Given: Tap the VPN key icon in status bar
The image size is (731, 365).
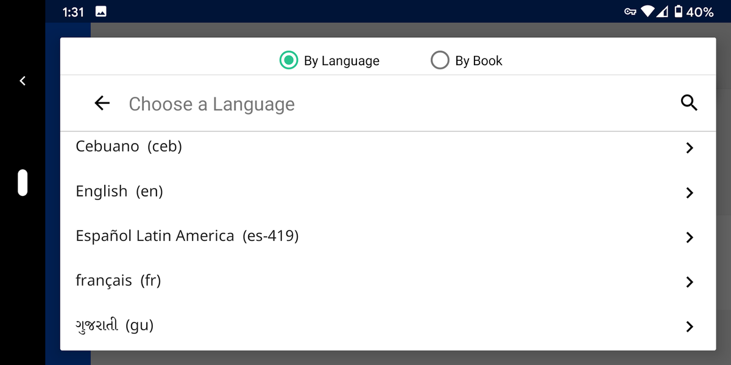Looking at the screenshot, I should pyautogui.click(x=630, y=12).
